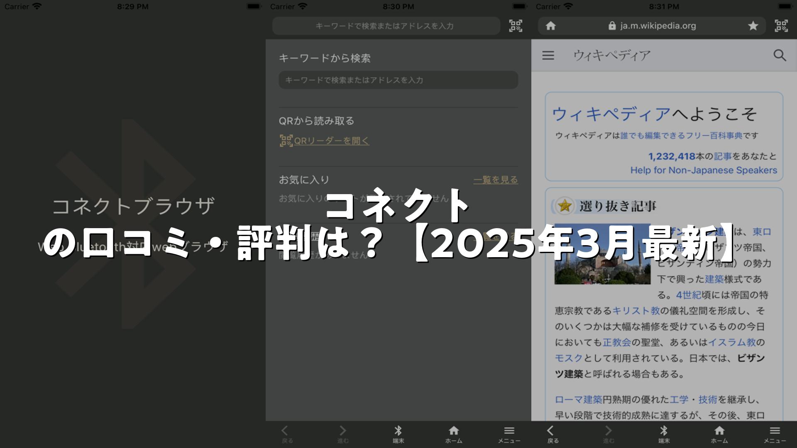Select the コネクトブラウザ splash title text
The height and width of the screenshot is (448, 797).
[x=133, y=206]
